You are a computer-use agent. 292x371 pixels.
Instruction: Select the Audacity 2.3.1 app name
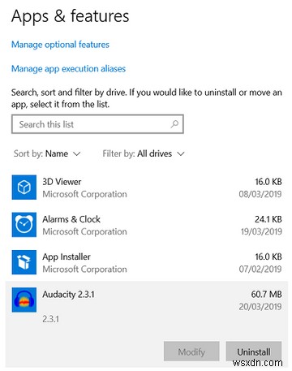pos(69,295)
